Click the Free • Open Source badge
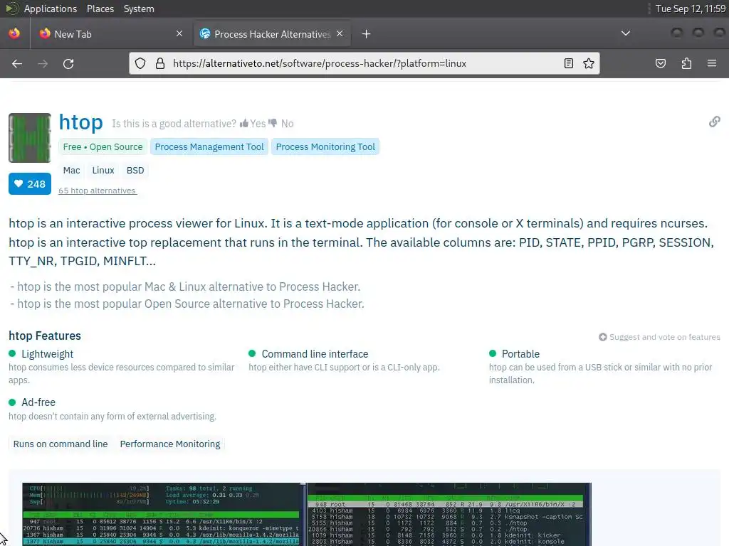 pyautogui.click(x=103, y=146)
